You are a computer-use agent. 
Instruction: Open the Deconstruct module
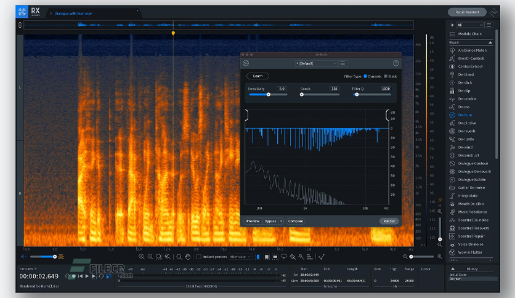coord(464,155)
